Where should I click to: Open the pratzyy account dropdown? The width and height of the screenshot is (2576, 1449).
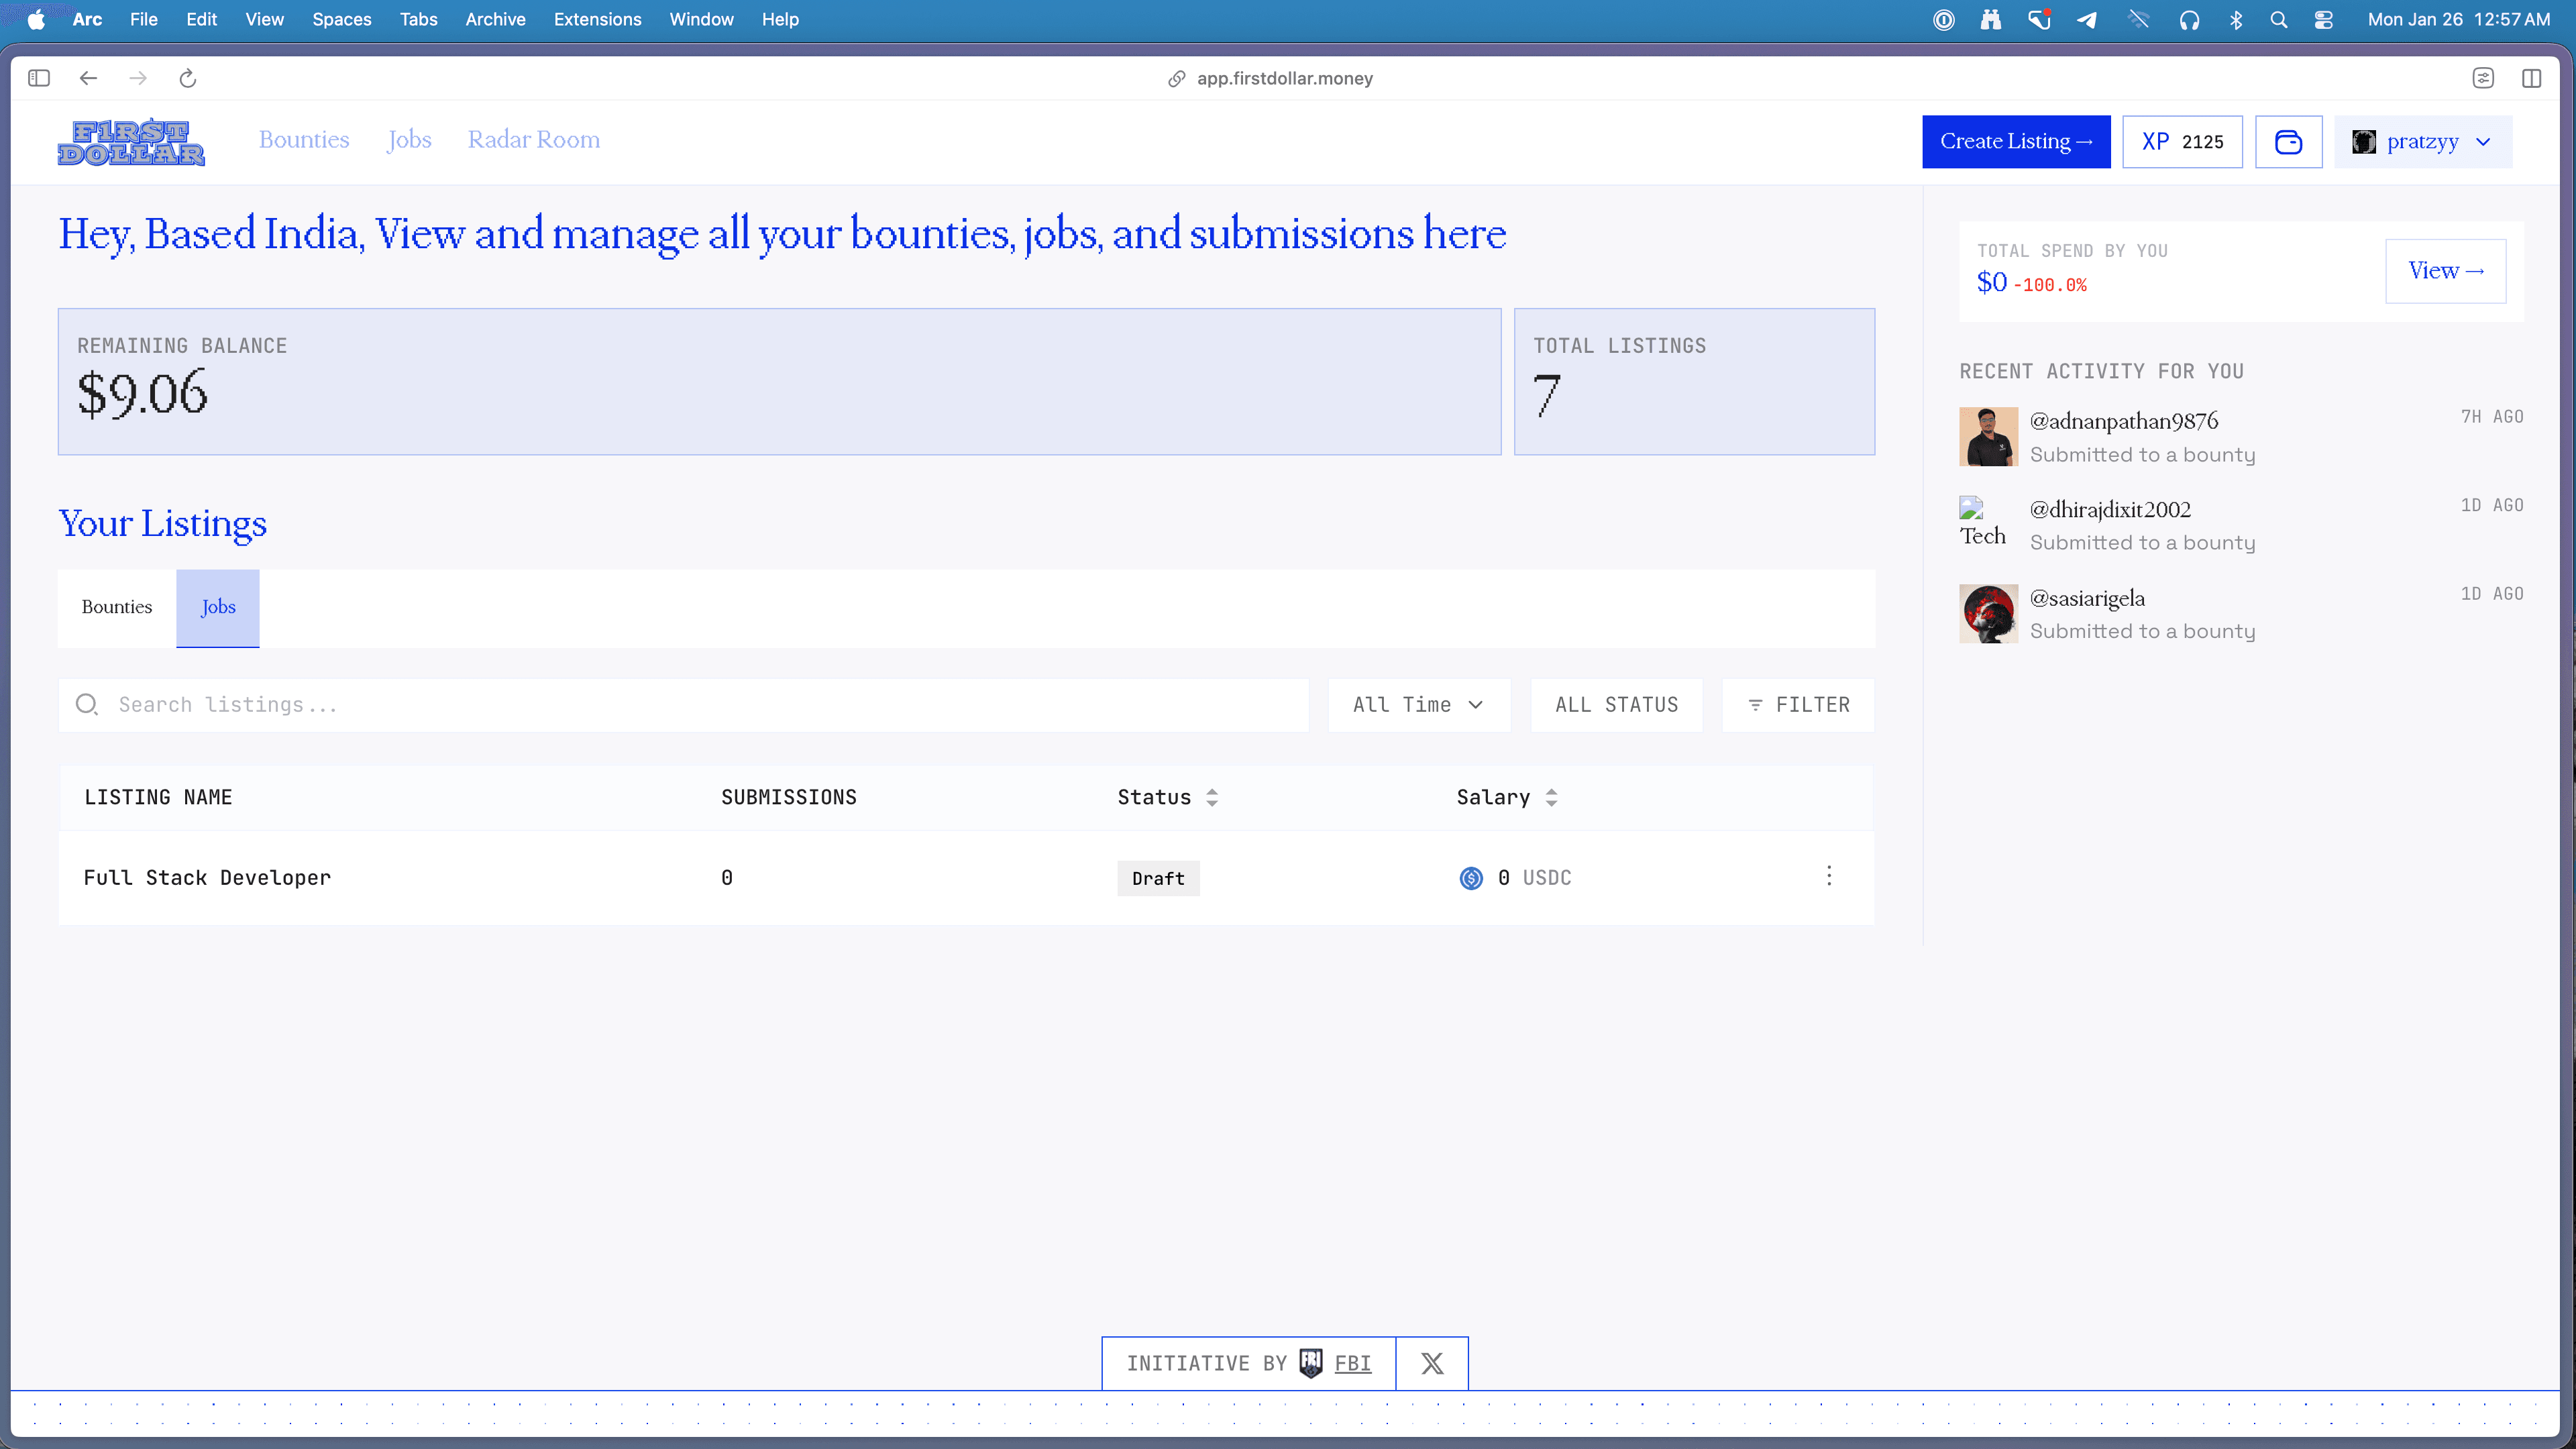click(x=2422, y=142)
